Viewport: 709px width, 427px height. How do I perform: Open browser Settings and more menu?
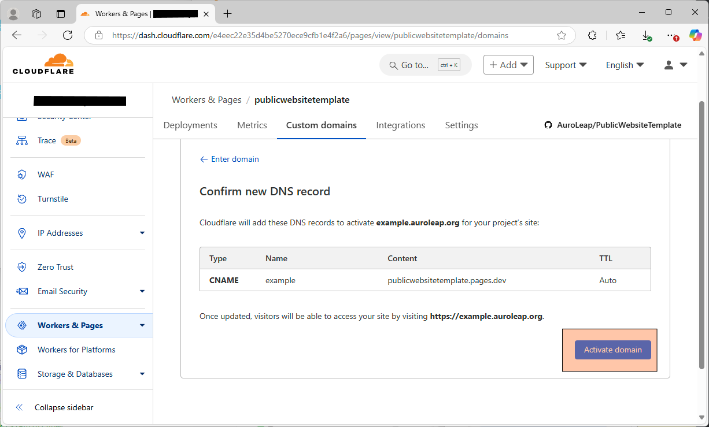671,36
